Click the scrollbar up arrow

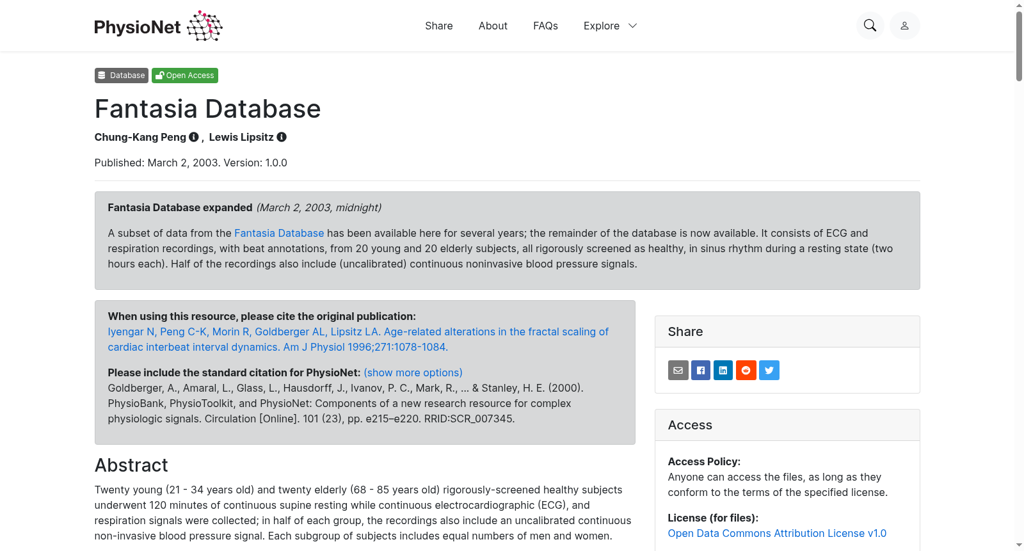1019,5
